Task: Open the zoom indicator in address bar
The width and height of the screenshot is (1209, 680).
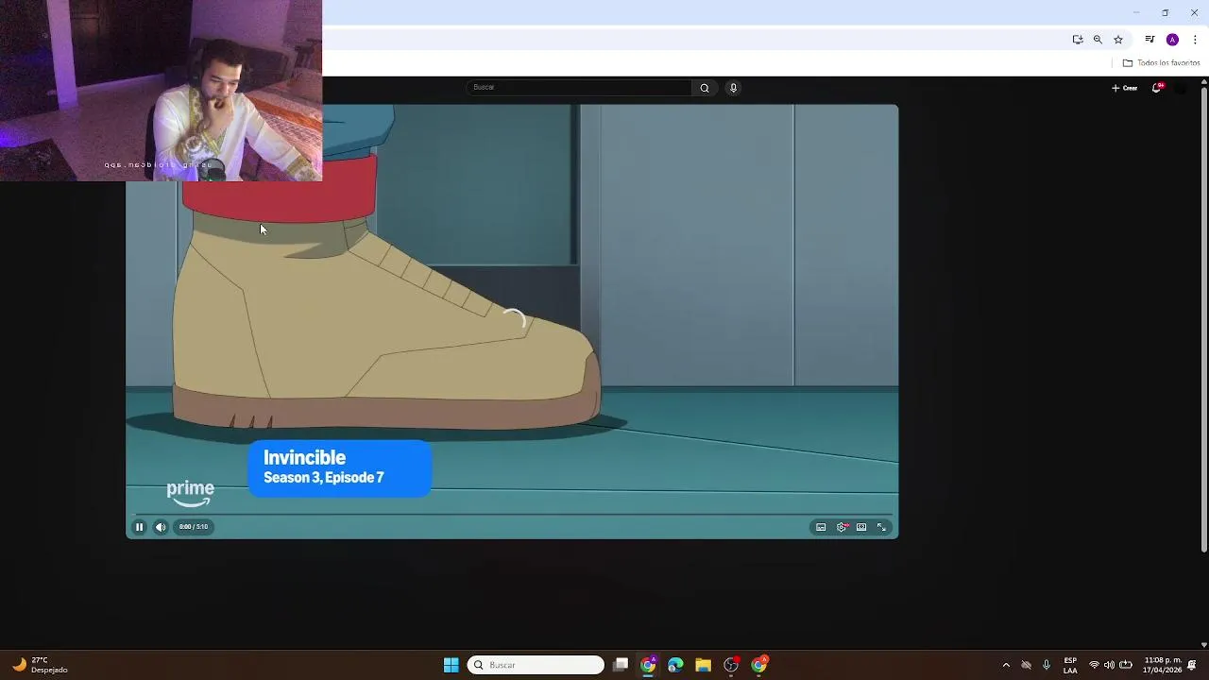Action: pos(1098,40)
